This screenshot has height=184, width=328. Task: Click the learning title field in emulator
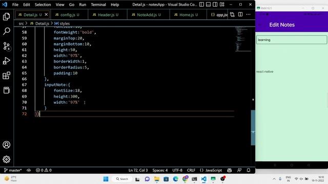(292, 40)
